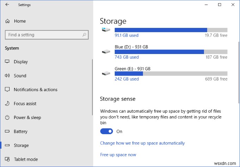Click the Find a setting search box
The image size is (240, 167).
click(47, 35)
